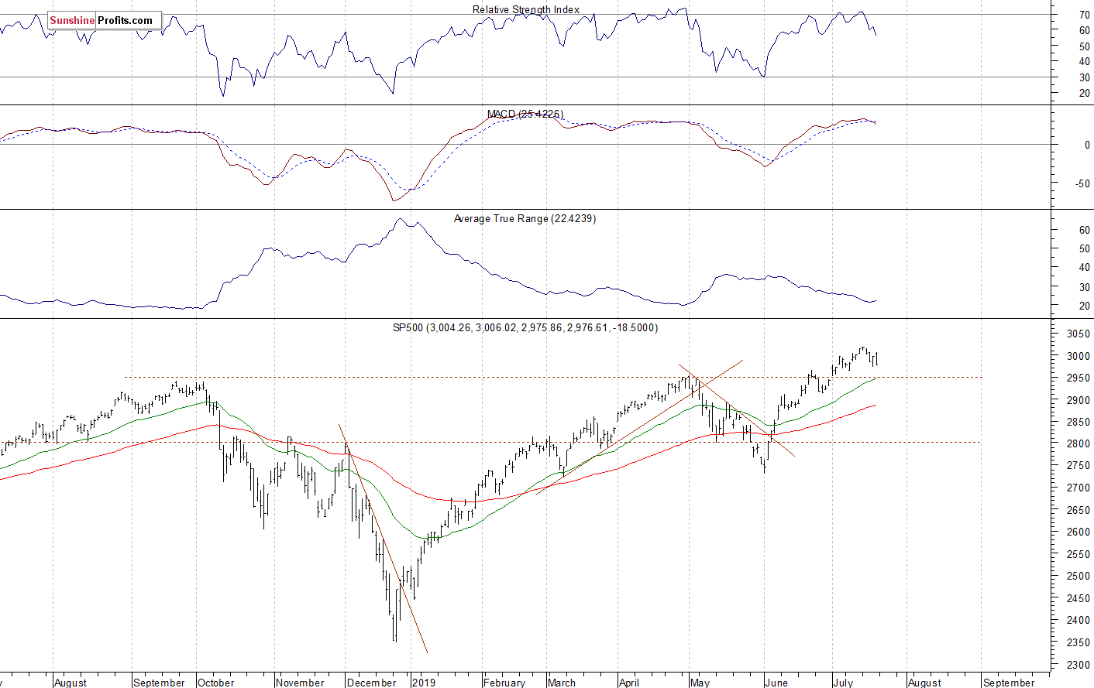Viewport: 1094px width, 688px height.
Task: Click the 2019 year marker
Action: point(425,683)
